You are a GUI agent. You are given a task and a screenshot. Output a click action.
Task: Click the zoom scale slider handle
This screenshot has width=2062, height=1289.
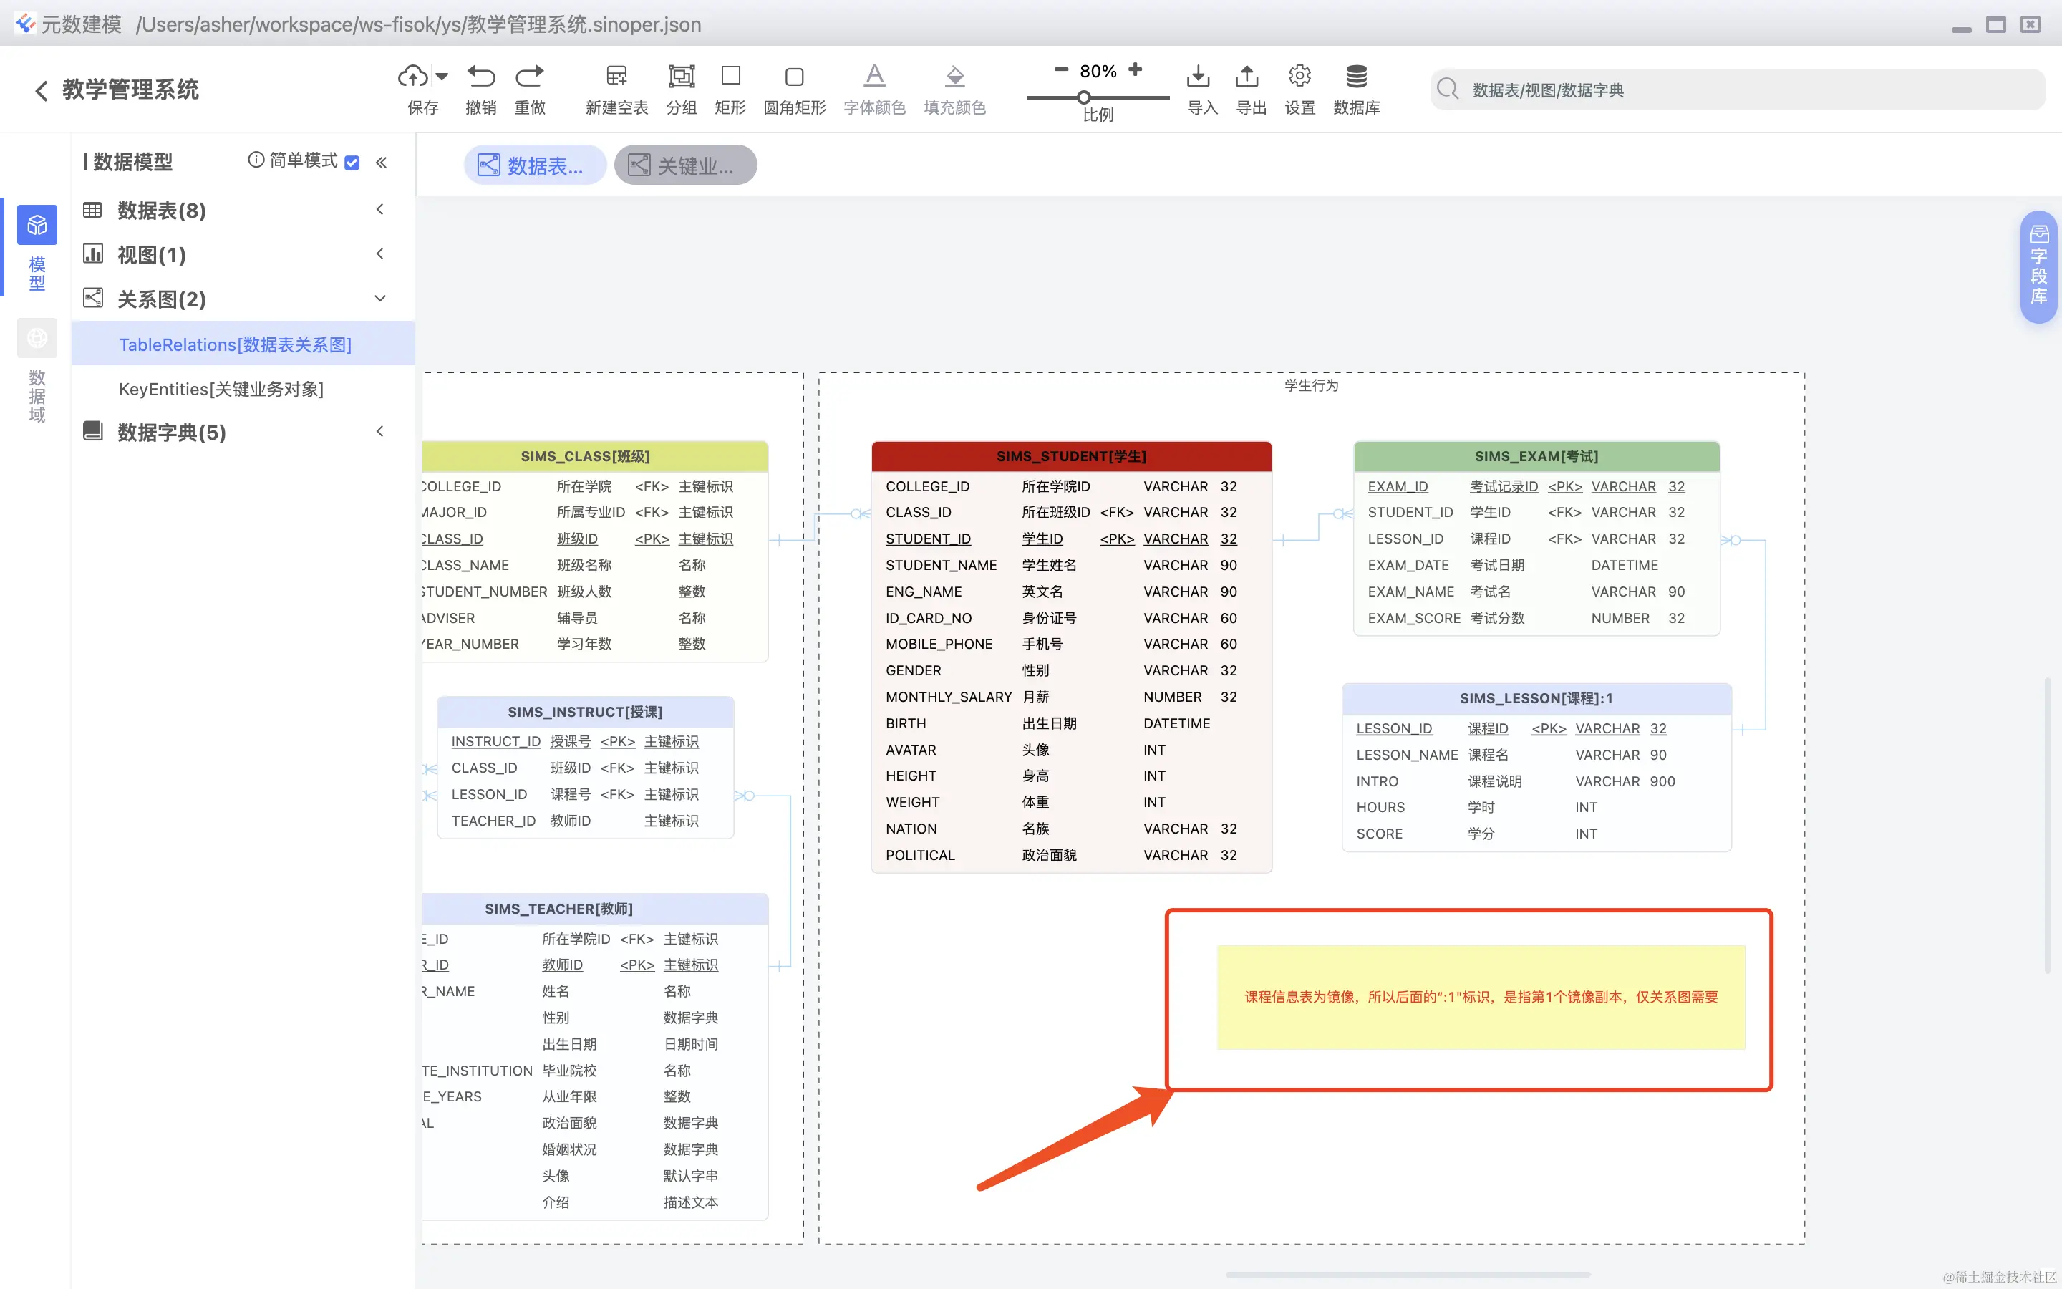(x=1084, y=97)
